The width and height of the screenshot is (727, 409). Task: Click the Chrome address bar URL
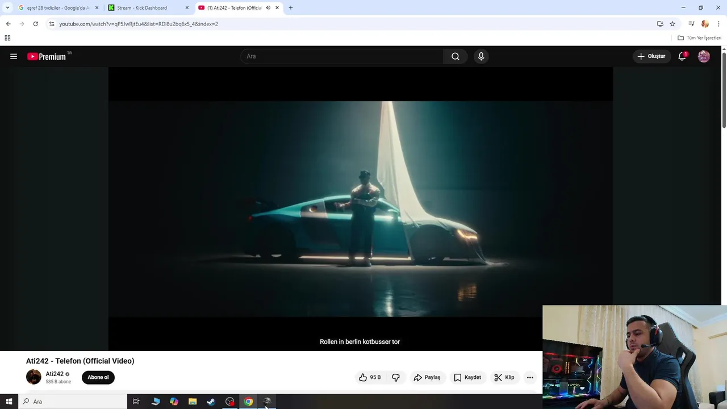click(x=139, y=24)
